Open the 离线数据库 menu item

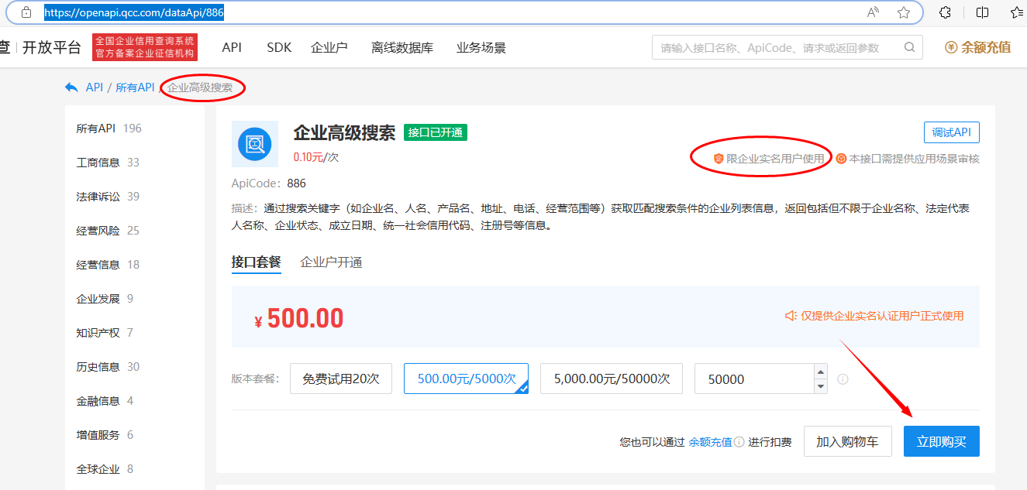pyautogui.click(x=402, y=47)
